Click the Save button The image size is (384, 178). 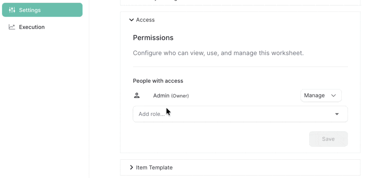(x=328, y=139)
